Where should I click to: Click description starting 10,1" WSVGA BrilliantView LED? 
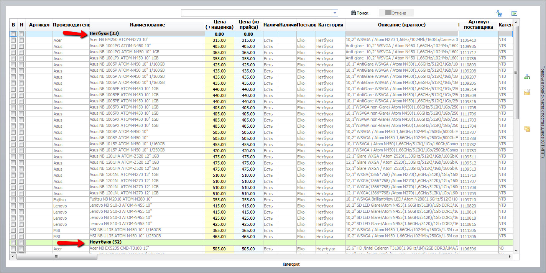point(401,200)
